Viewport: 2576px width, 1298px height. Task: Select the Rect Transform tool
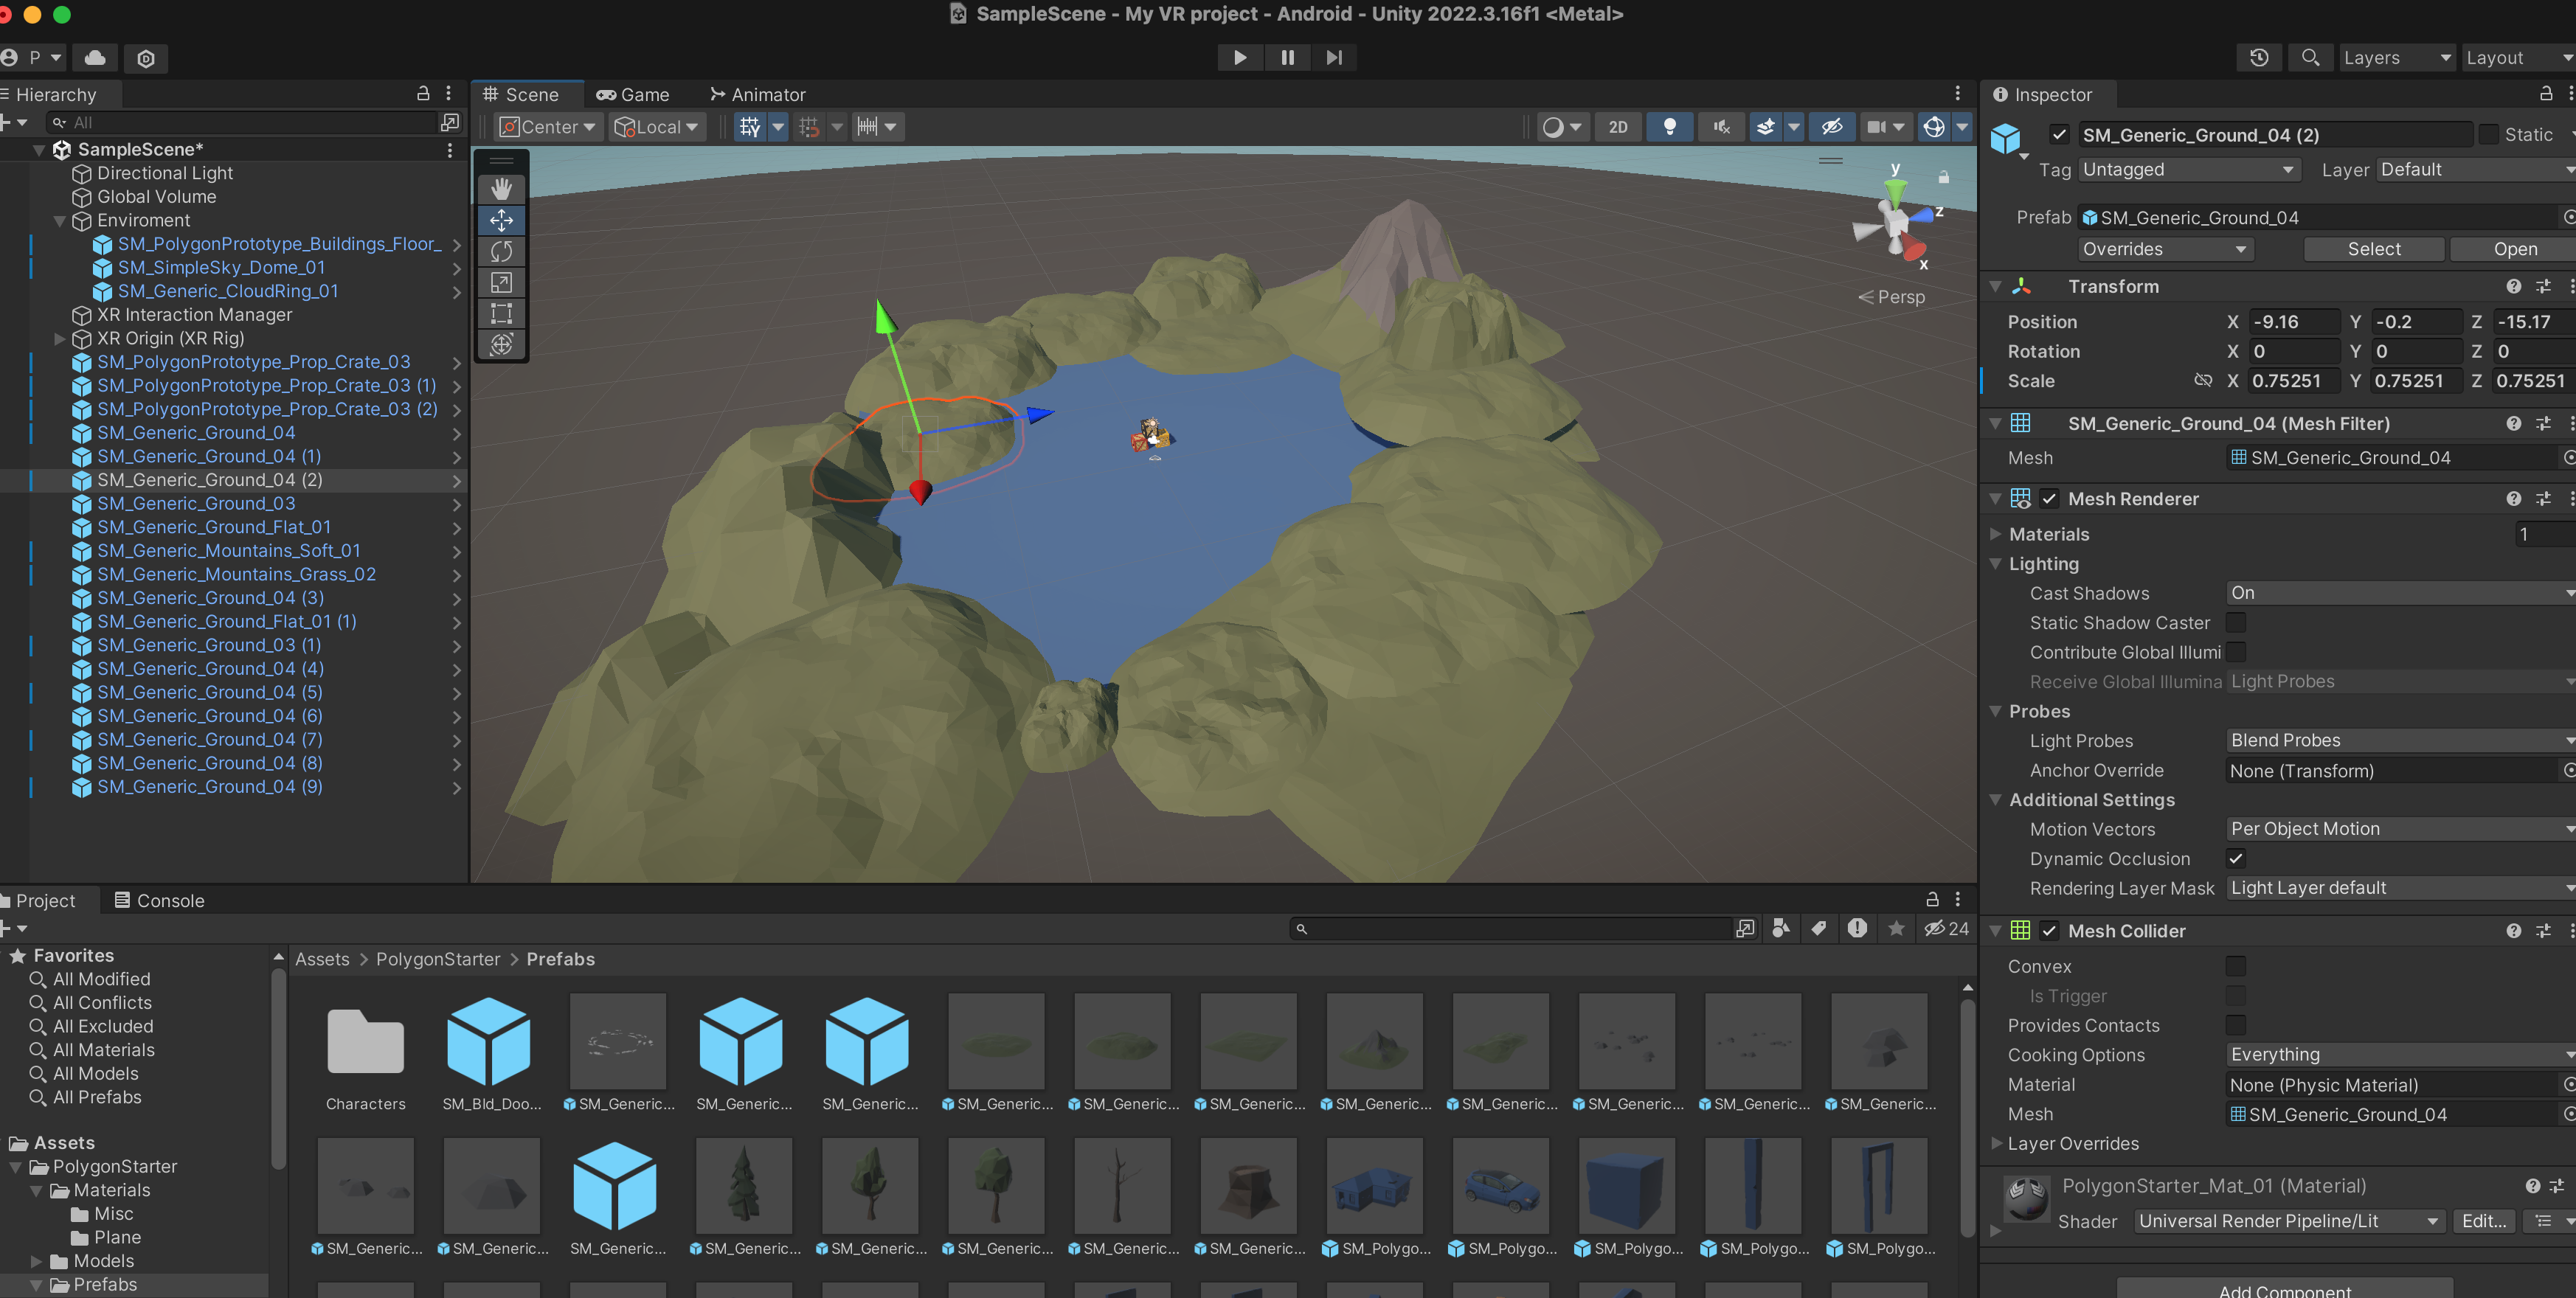tap(501, 314)
